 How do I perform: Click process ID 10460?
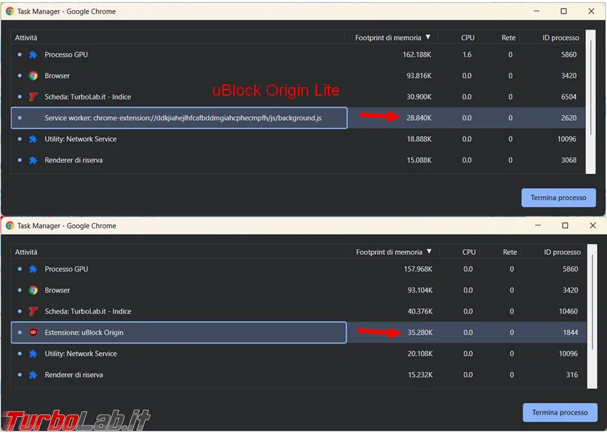[569, 311]
